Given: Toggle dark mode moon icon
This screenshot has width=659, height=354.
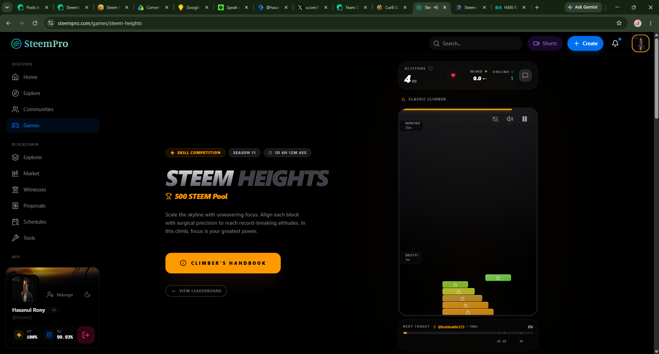Looking at the screenshot, I should (x=88, y=295).
